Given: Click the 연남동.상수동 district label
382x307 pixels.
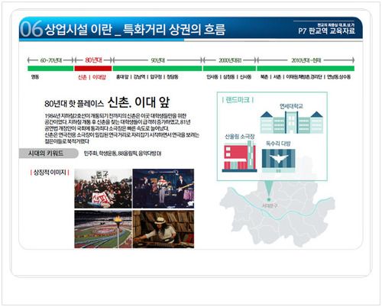Looking at the screenshot, I should (339, 76).
